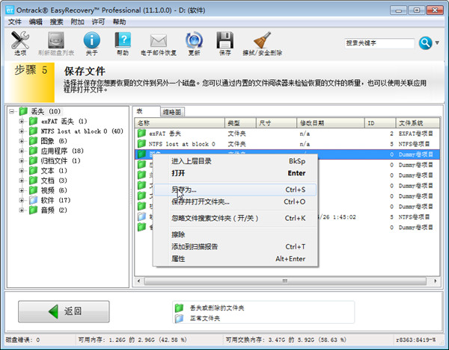This screenshot has height=350, width=449.
Task: Select the 音频 folder icon in tree
Action: 33,210
